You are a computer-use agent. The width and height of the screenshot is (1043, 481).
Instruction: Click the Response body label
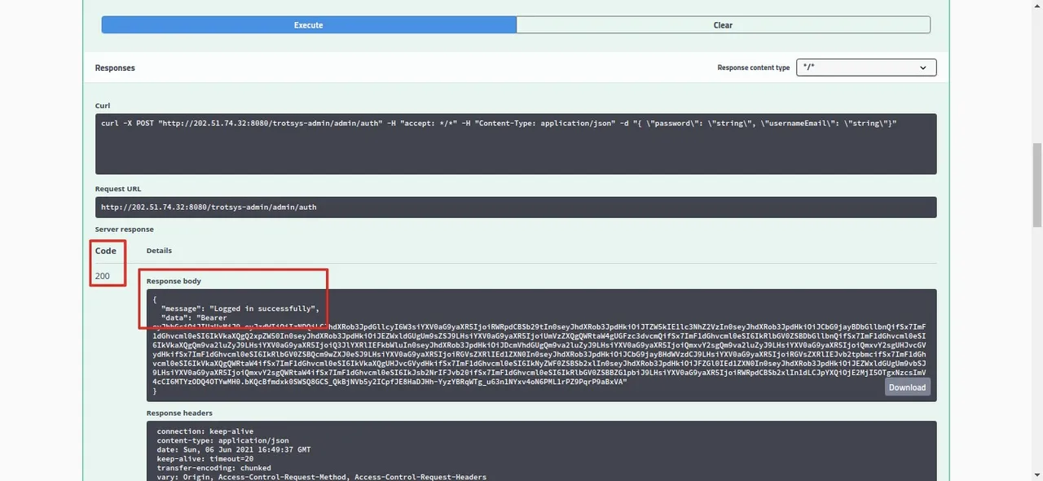174,281
